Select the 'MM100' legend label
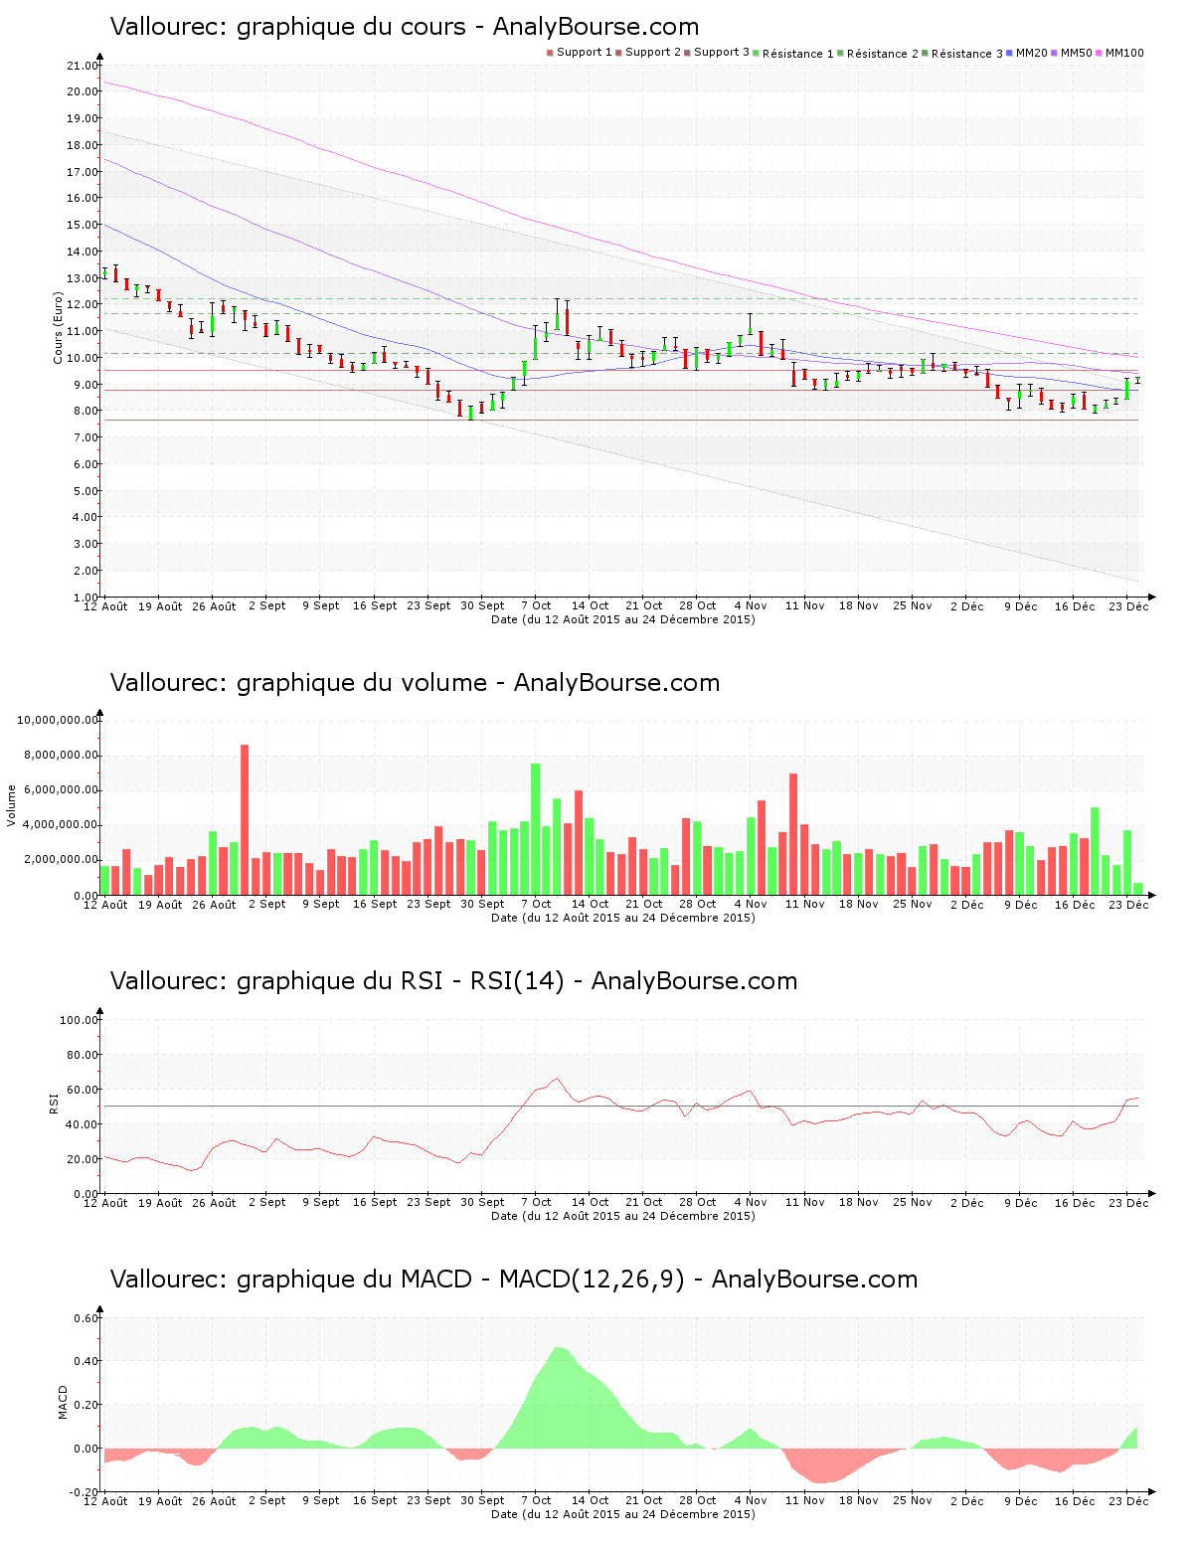 [1125, 53]
